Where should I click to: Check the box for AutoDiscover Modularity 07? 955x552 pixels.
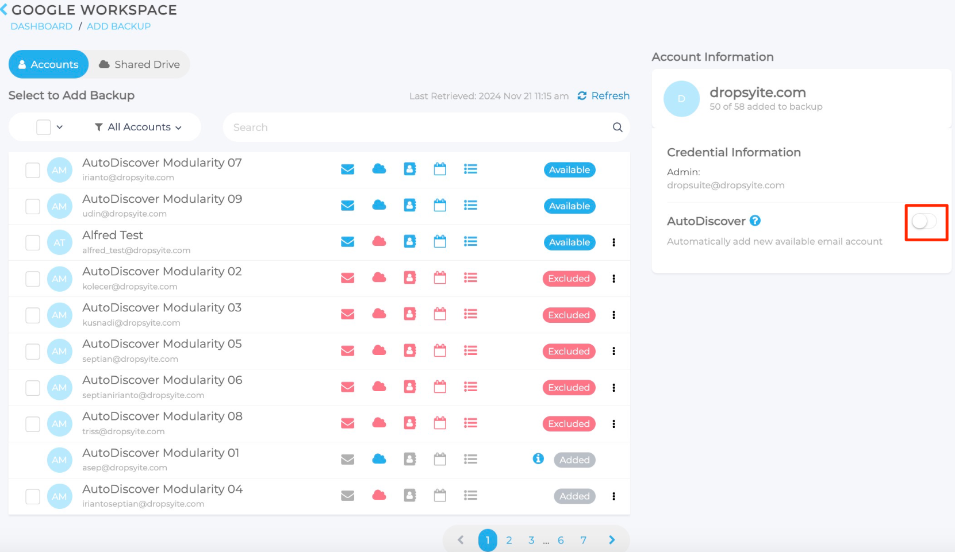[x=33, y=170]
